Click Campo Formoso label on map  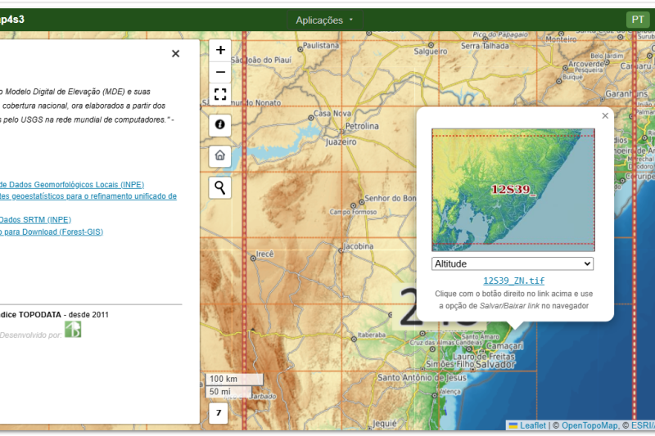353,212
